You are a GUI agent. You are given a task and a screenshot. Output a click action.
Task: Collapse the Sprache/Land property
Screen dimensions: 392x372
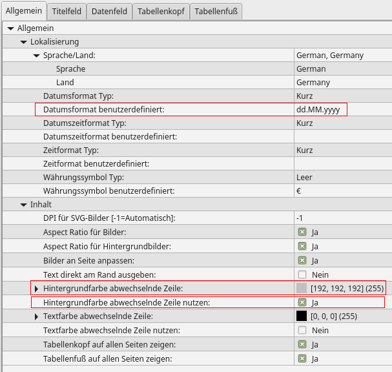point(36,56)
